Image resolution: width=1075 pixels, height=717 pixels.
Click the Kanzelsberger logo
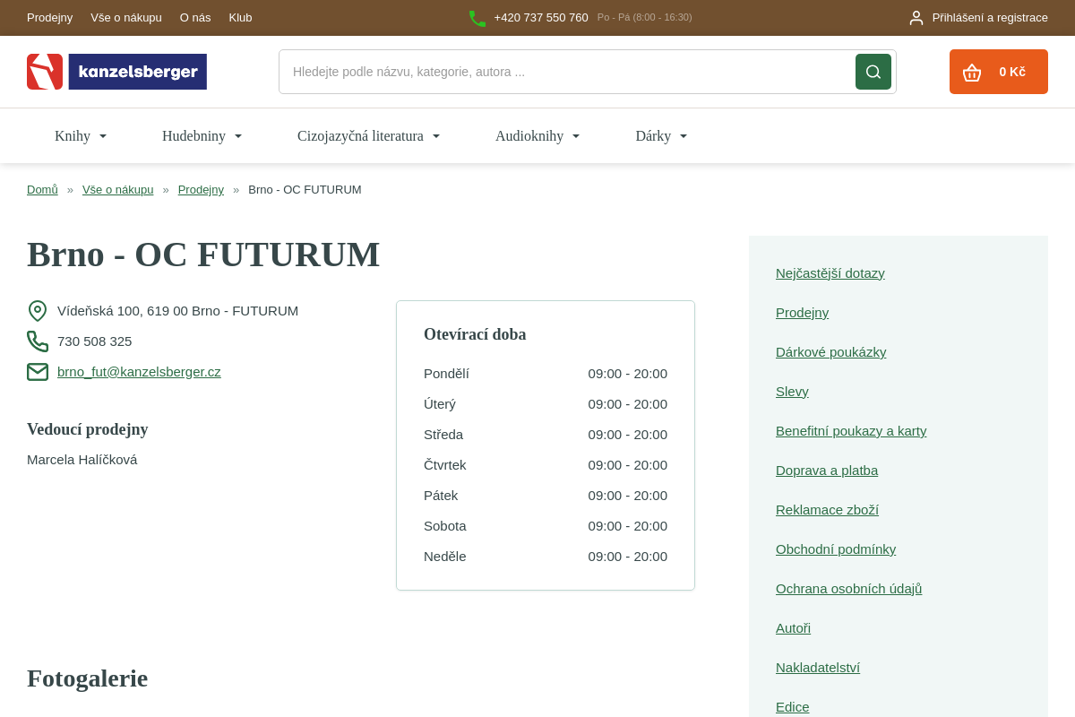(116, 72)
